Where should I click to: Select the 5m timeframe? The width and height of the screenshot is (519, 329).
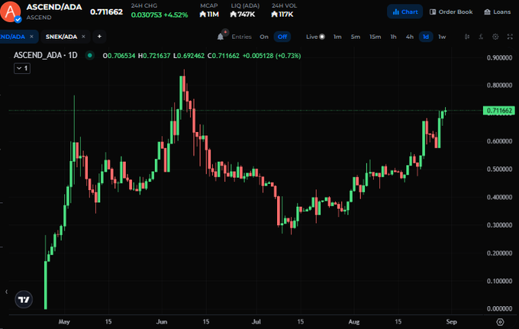click(355, 37)
